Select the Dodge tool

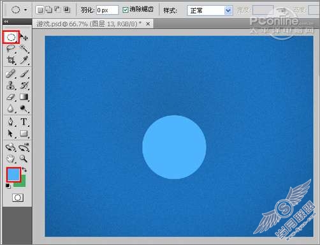24,109
